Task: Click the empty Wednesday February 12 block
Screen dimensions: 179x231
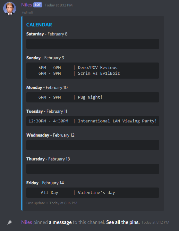Action: coord(93,145)
